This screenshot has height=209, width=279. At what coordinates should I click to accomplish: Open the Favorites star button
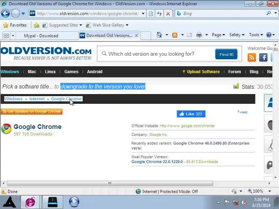[x=15, y=25]
